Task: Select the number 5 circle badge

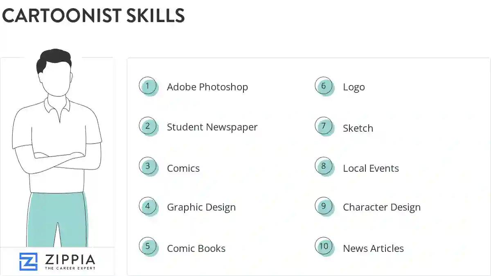Action: pyautogui.click(x=148, y=247)
